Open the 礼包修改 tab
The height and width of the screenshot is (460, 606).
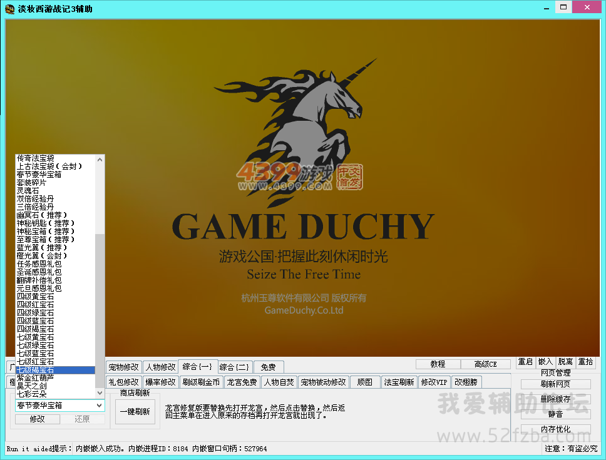click(124, 382)
